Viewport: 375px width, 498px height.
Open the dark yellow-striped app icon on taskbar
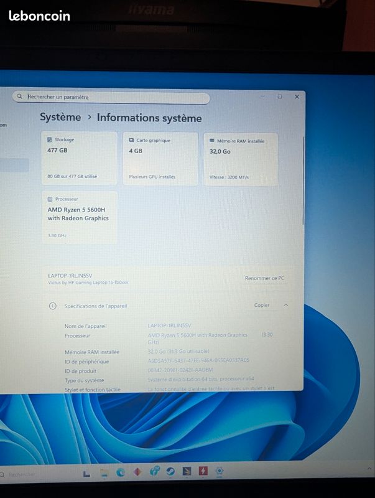pyautogui.click(x=187, y=471)
